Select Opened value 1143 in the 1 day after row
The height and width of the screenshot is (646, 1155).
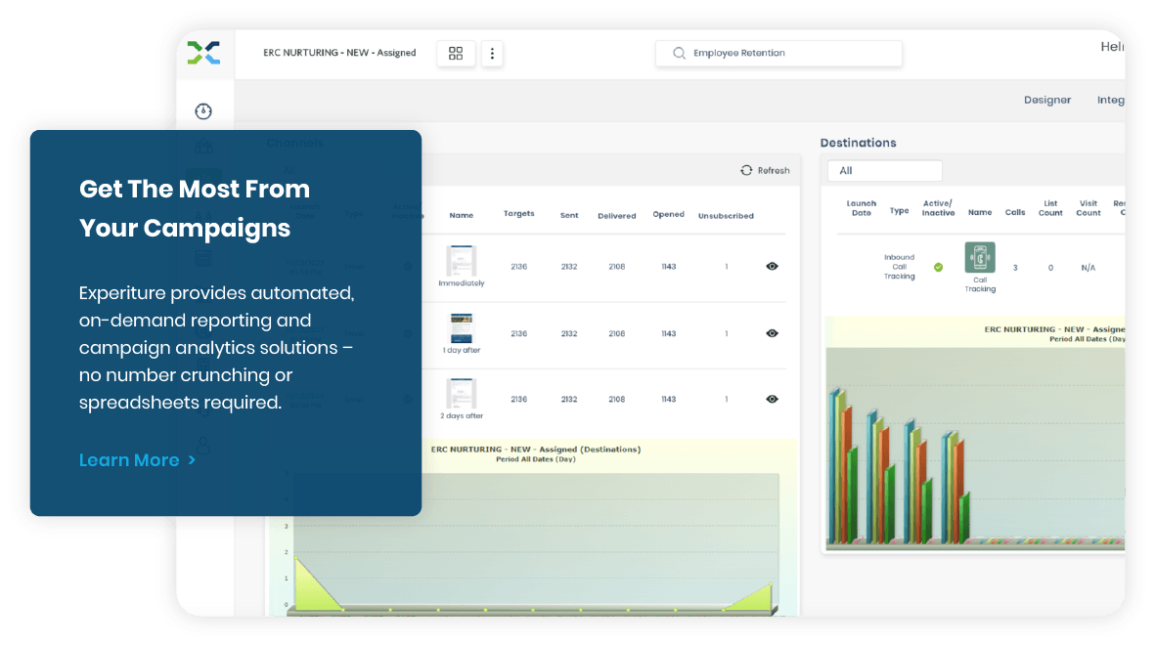tap(669, 333)
